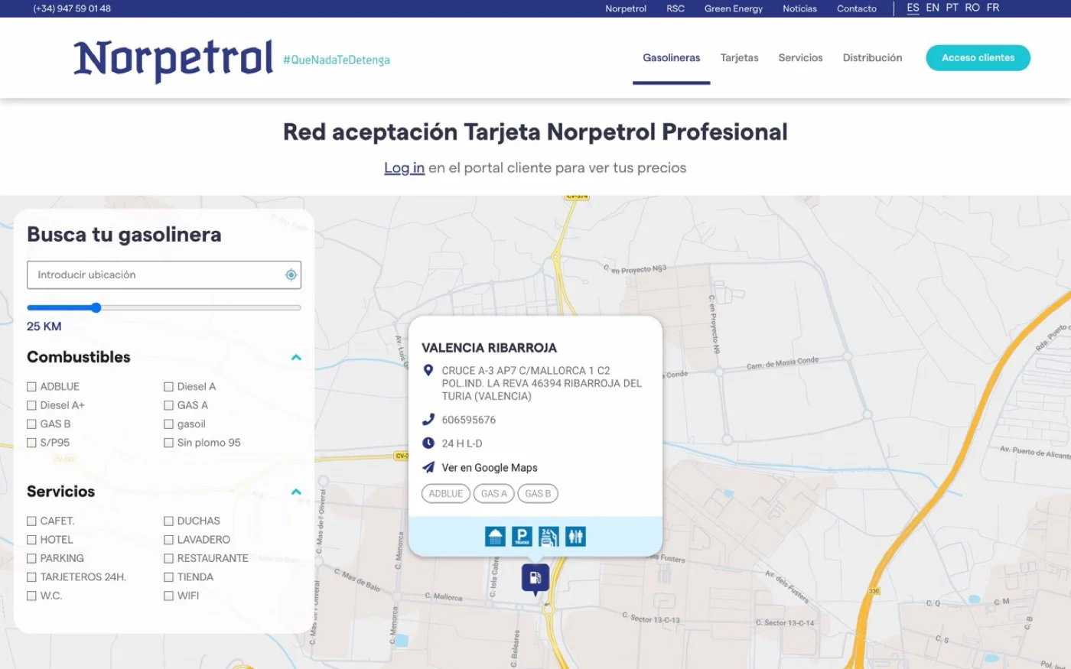Open Norpetrol link in top bar
This screenshot has width=1071, height=669.
pos(626,8)
